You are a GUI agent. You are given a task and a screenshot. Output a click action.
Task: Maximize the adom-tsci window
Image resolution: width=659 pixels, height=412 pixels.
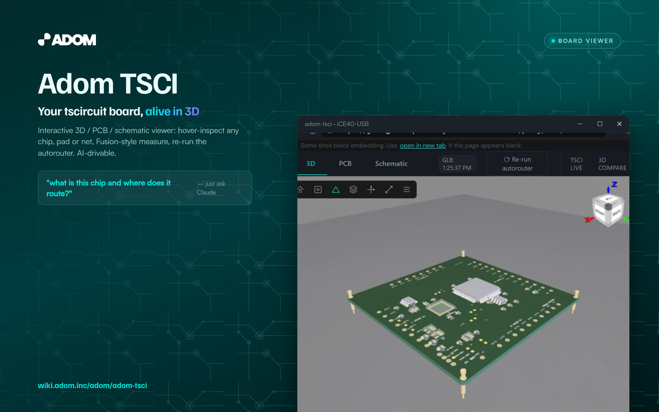tap(600, 124)
